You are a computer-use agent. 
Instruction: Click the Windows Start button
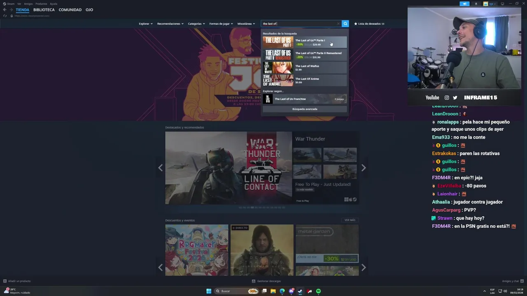[x=209, y=291]
